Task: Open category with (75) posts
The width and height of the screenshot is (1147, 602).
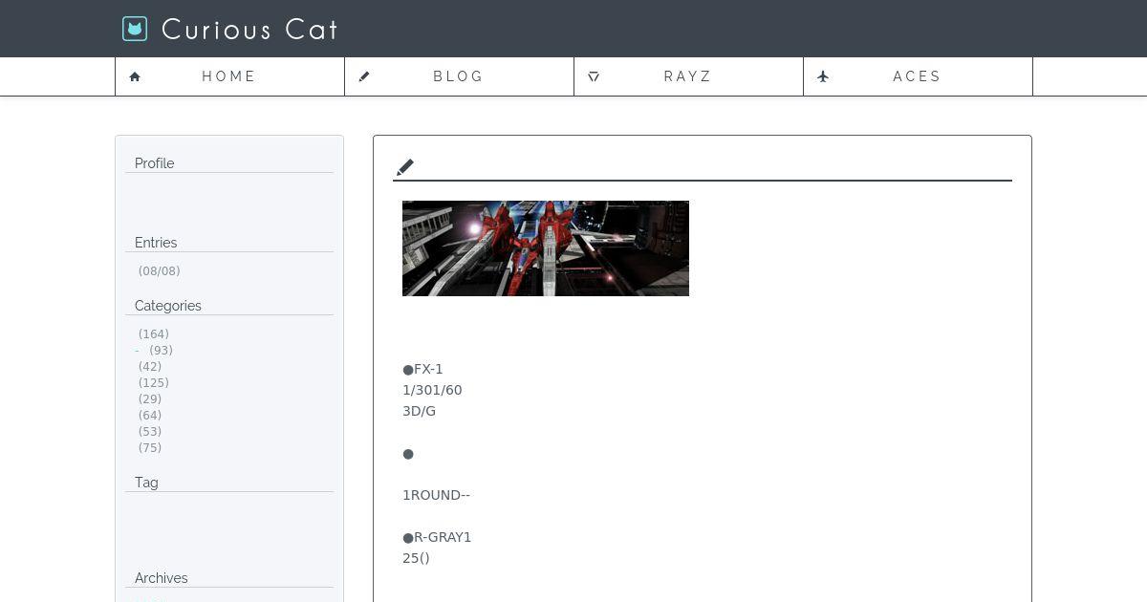Action: pos(150,448)
